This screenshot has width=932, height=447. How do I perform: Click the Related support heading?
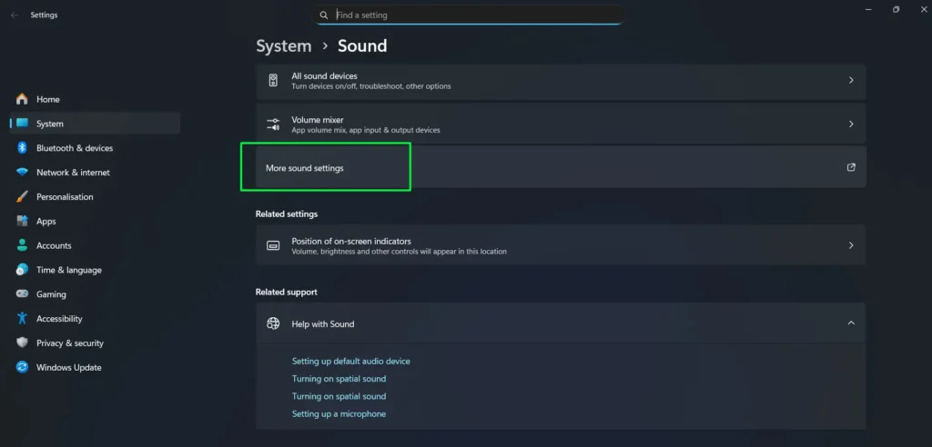click(287, 292)
